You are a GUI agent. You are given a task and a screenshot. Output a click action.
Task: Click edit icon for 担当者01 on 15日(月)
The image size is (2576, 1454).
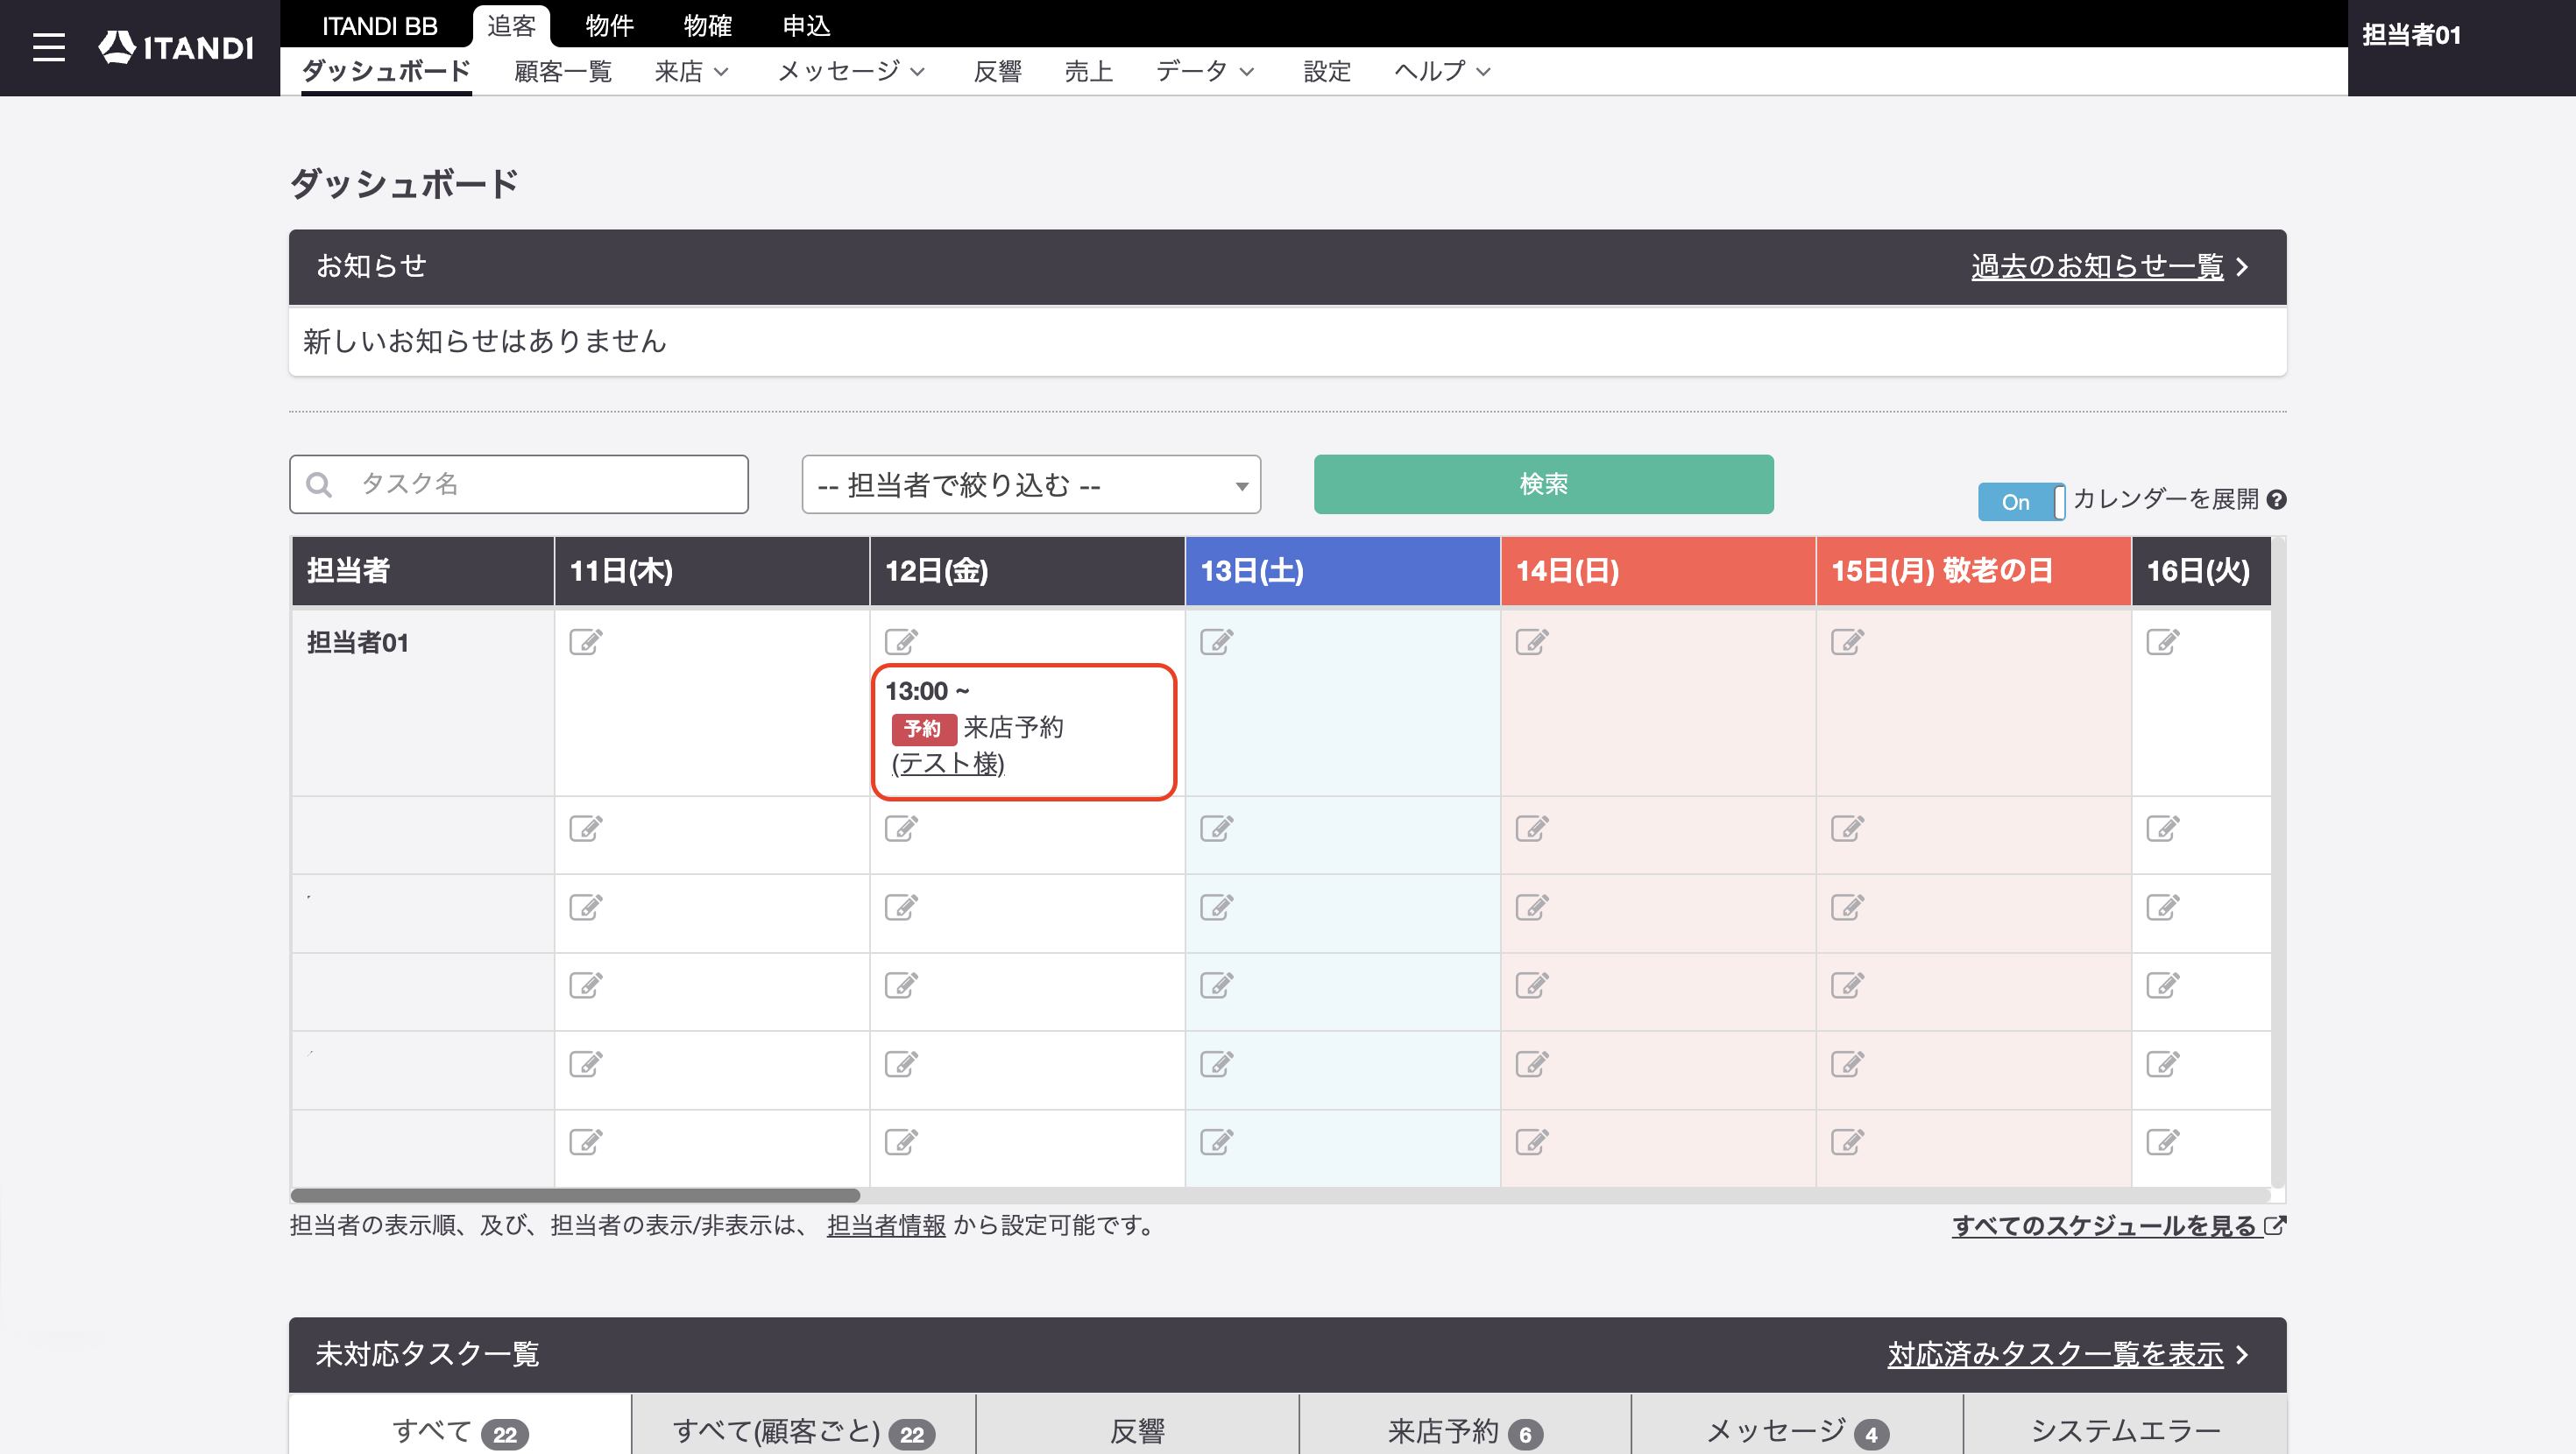point(1848,641)
